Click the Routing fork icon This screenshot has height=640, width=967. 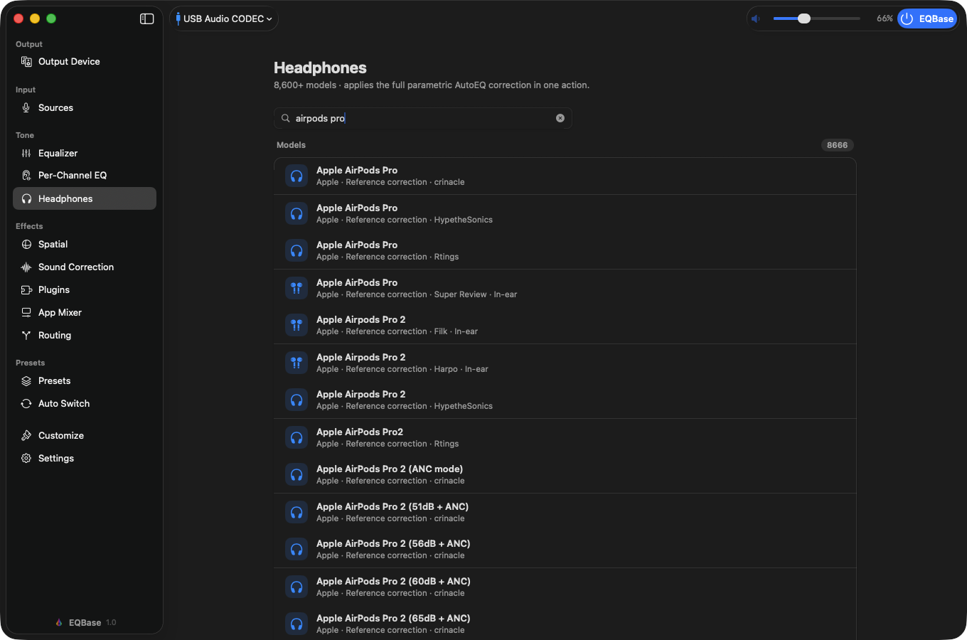pos(26,336)
